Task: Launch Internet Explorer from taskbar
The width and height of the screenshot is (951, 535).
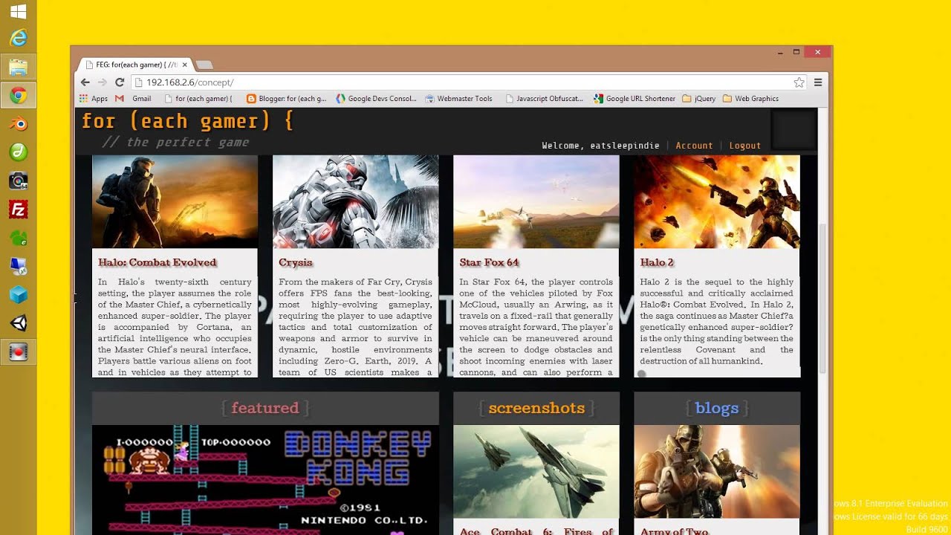Action: tap(19, 38)
